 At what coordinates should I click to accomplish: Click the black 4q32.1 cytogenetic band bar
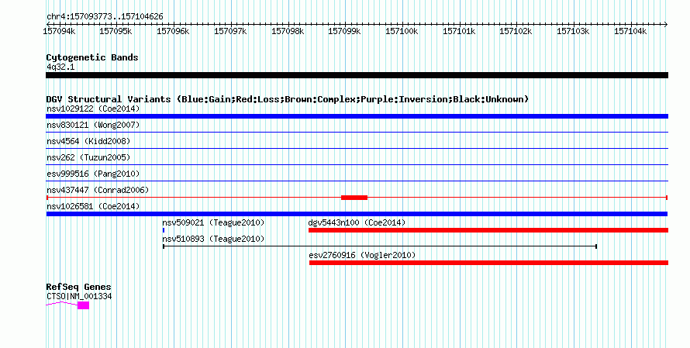click(357, 75)
